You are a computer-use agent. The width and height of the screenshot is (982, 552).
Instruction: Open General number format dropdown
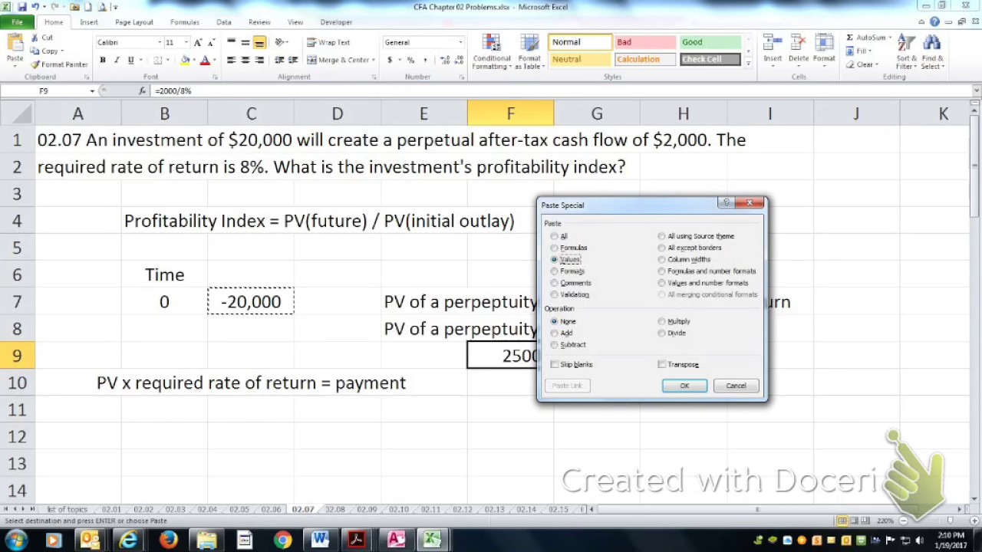[x=460, y=42]
